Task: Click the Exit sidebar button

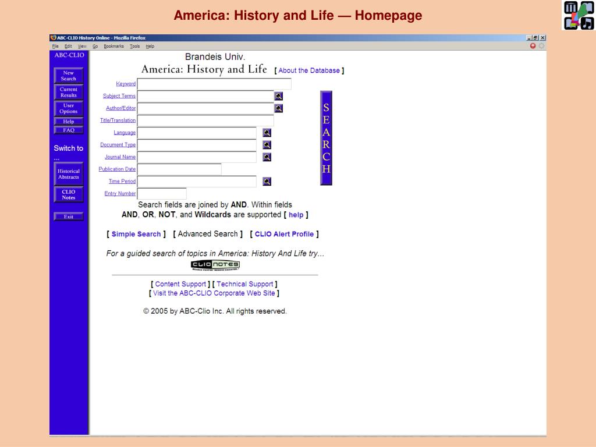Action: (69, 217)
